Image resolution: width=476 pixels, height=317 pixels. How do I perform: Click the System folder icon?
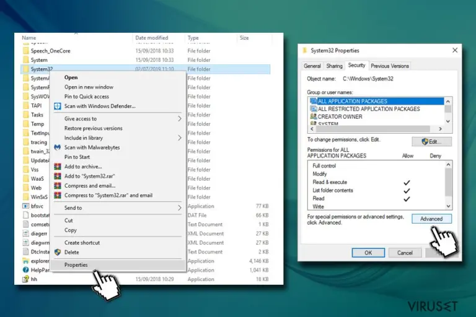pos(26,60)
